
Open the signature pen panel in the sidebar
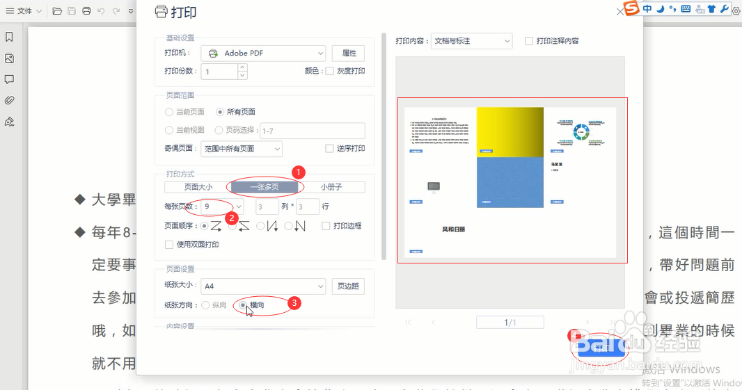[x=9, y=122]
